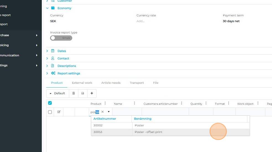Clear the product search with X icon
This screenshot has height=152, width=272.
[102, 112]
